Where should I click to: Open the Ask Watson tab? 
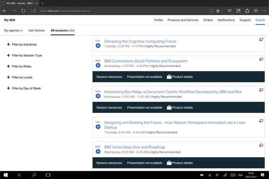click(37, 31)
